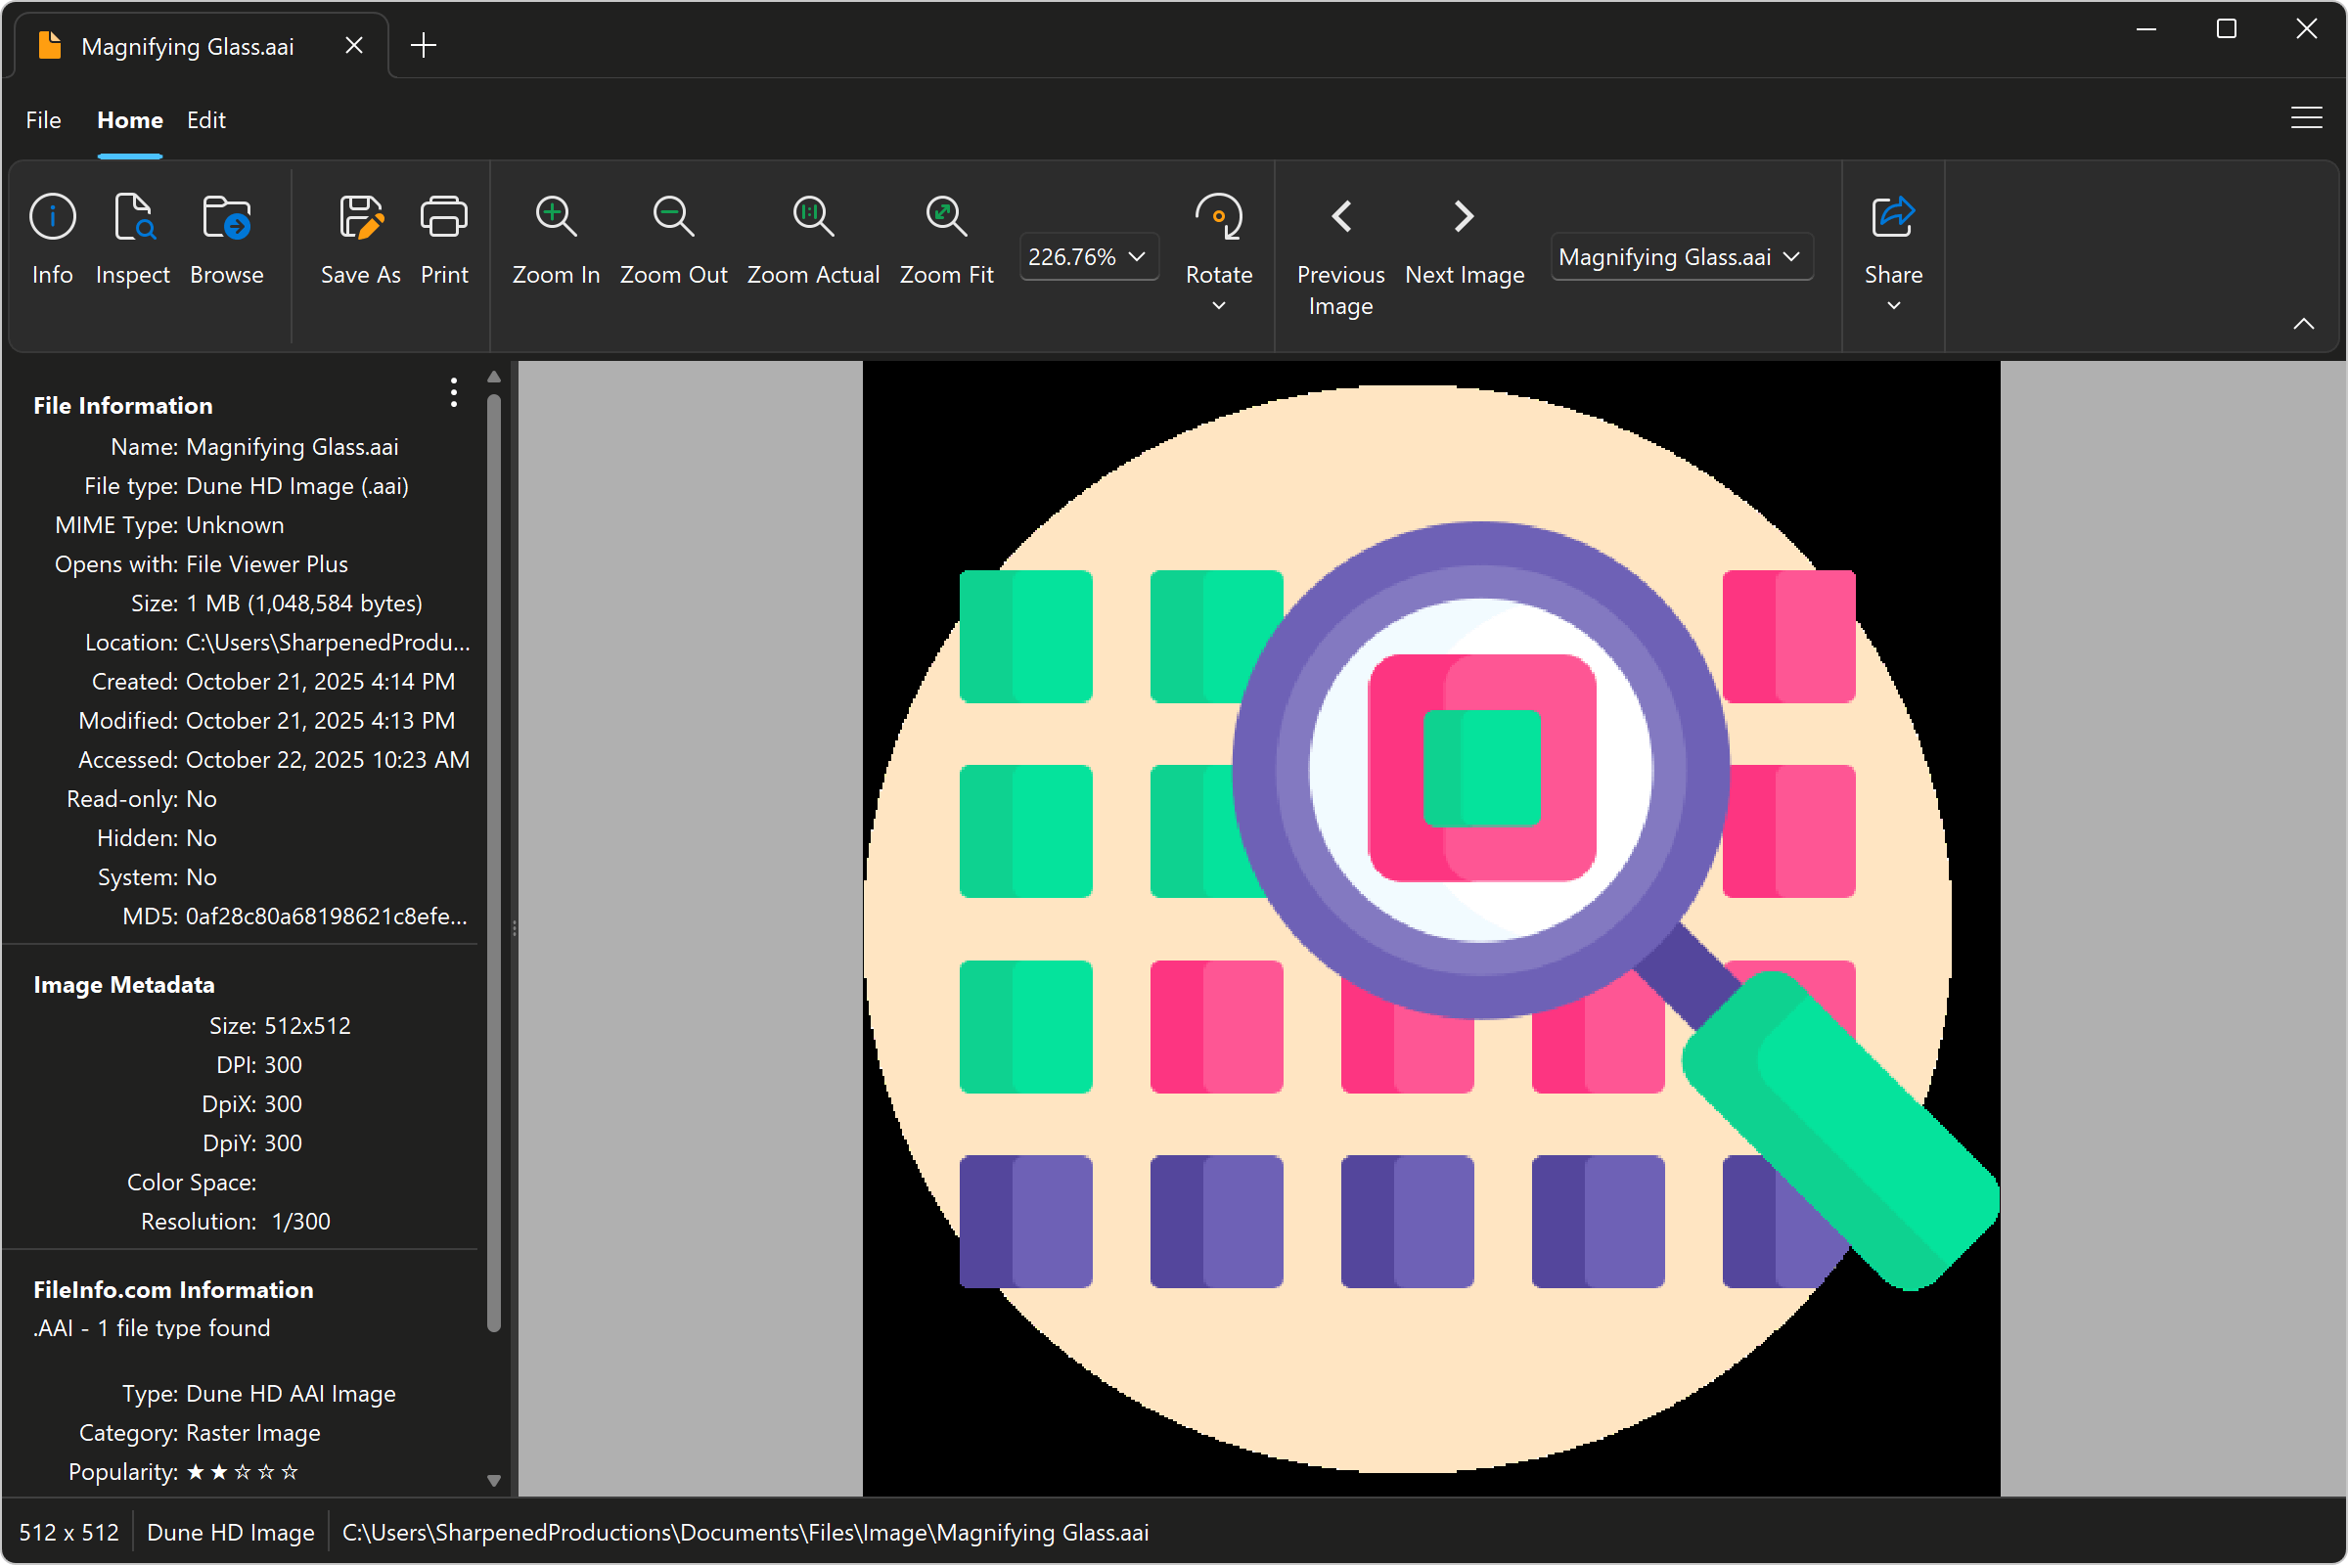Viewport: 2348px width, 1565px height.
Task: Switch to the Edit menu
Action: click(x=205, y=119)
